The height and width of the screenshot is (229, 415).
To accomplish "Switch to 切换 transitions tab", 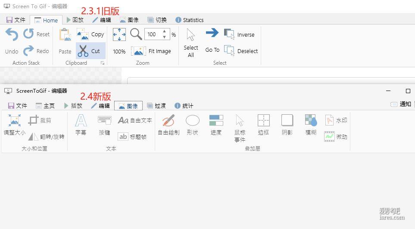I will click(x=157, y=20).
